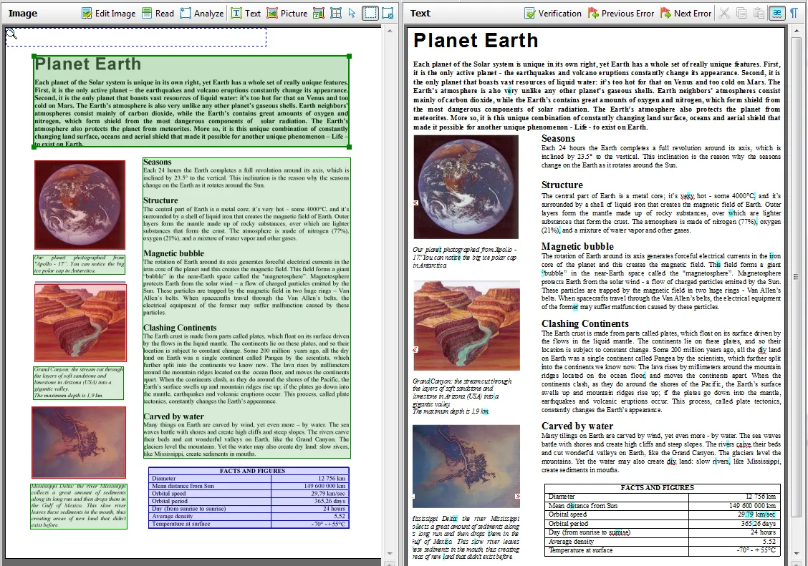
Task: Click the Read button in Image toolbar
Action: point(158,14)
